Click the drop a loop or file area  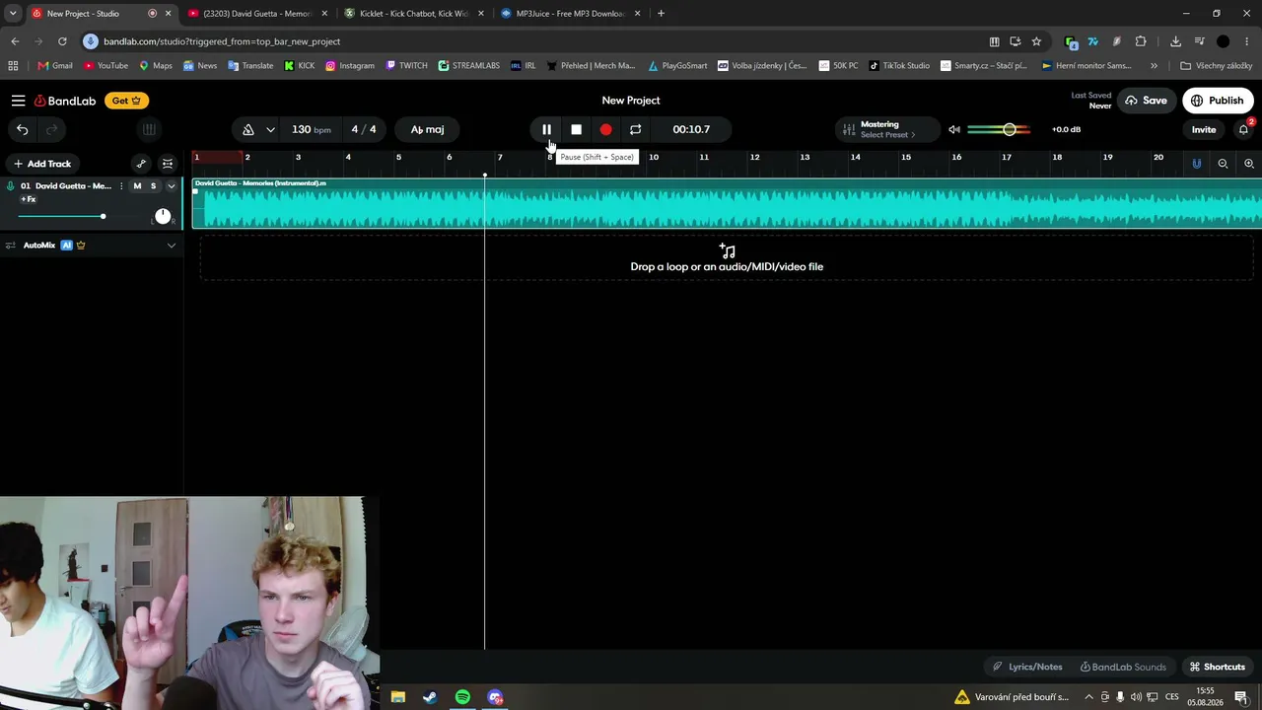[x=727, y=259]
